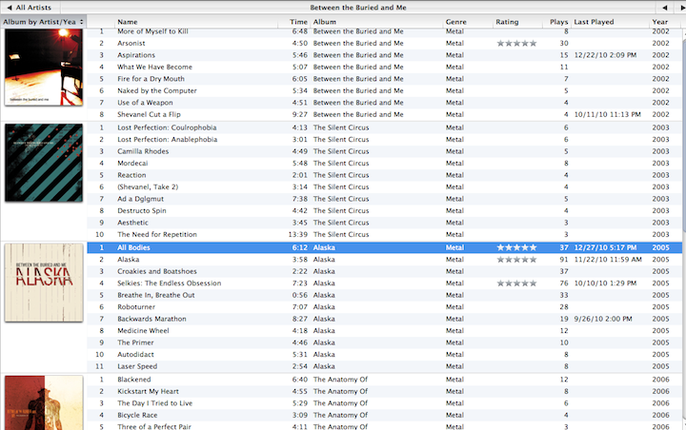Select Lost Perfection: Anablephobia
The width and height of the screenshot is (686, 430).
pyautogui.click(x=167, y=140)
